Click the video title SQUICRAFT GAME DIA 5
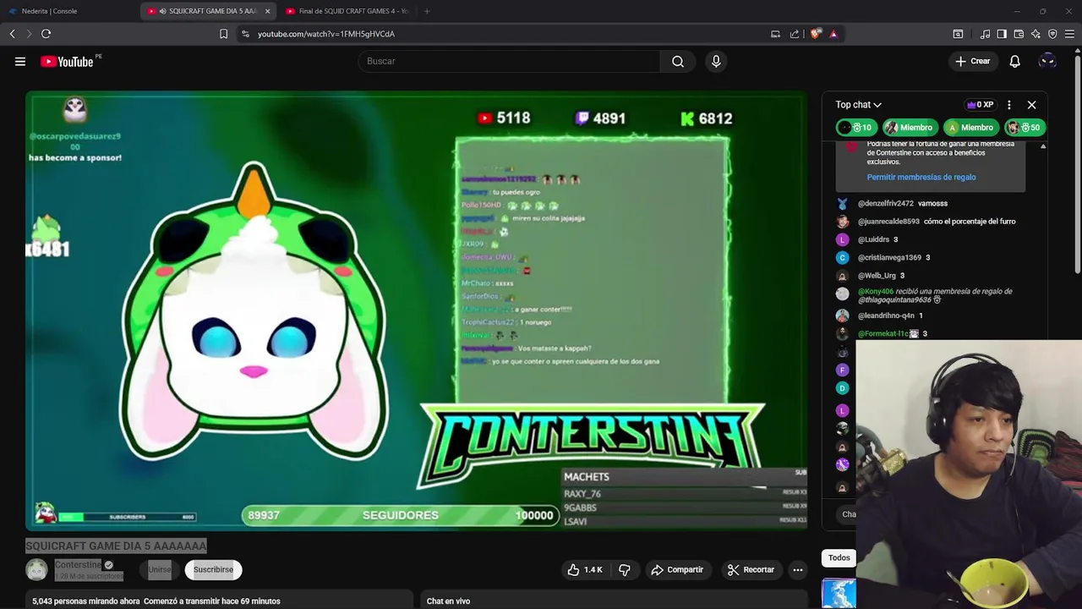 [x=116, y=546]
